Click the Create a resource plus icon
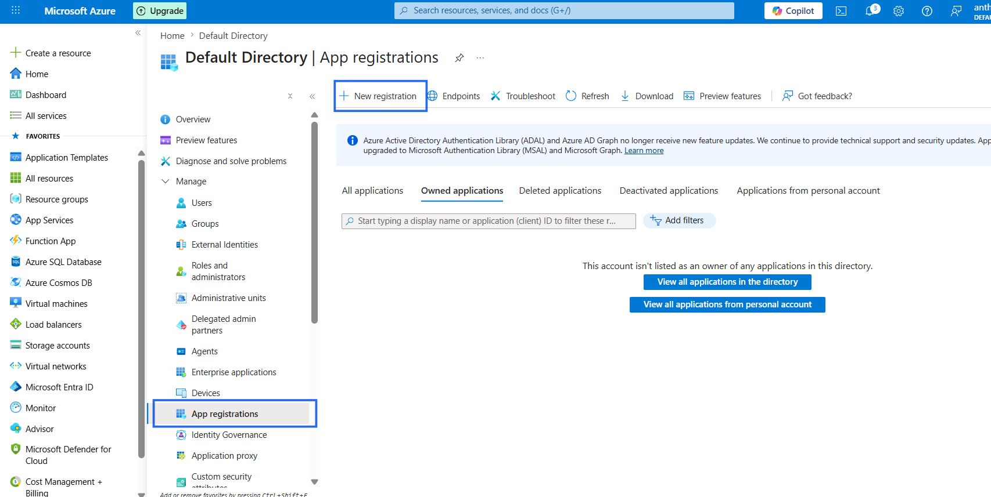991x497 pixels. point(16,53)
